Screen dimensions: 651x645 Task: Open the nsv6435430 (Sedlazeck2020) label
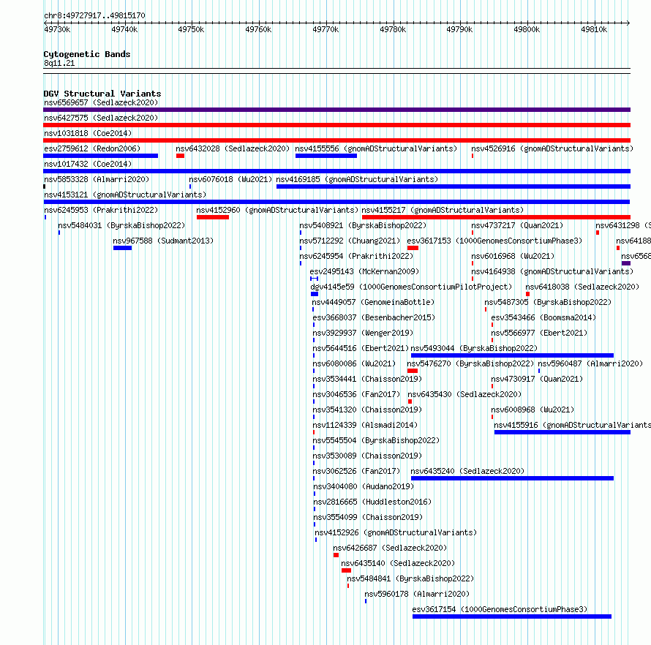464,394
